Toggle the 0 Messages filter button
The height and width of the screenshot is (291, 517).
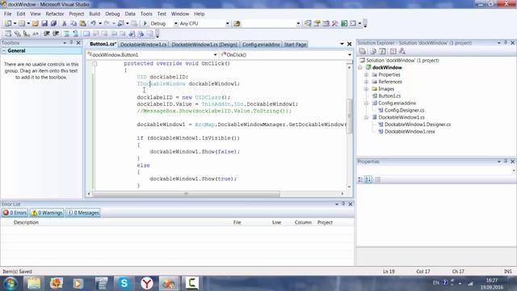pos(82,213)
